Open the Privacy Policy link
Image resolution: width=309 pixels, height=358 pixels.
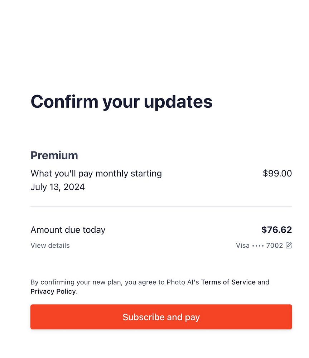click(x=53, y=291)
